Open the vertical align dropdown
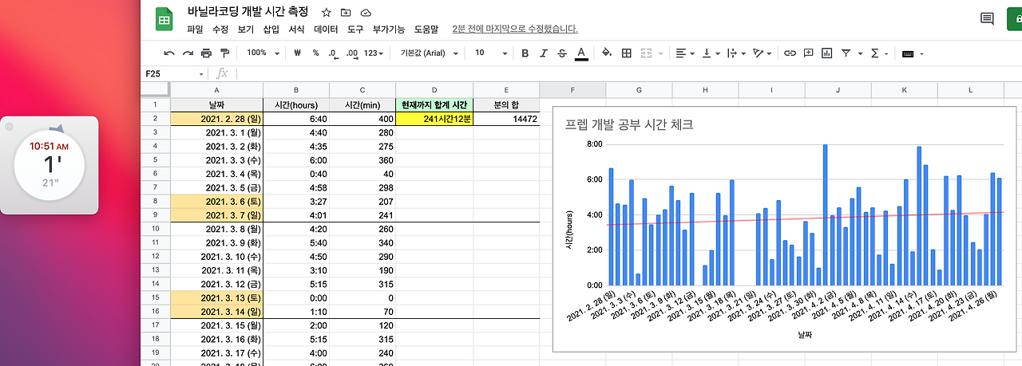This screenshot has height=366, width=1022. 711,53
